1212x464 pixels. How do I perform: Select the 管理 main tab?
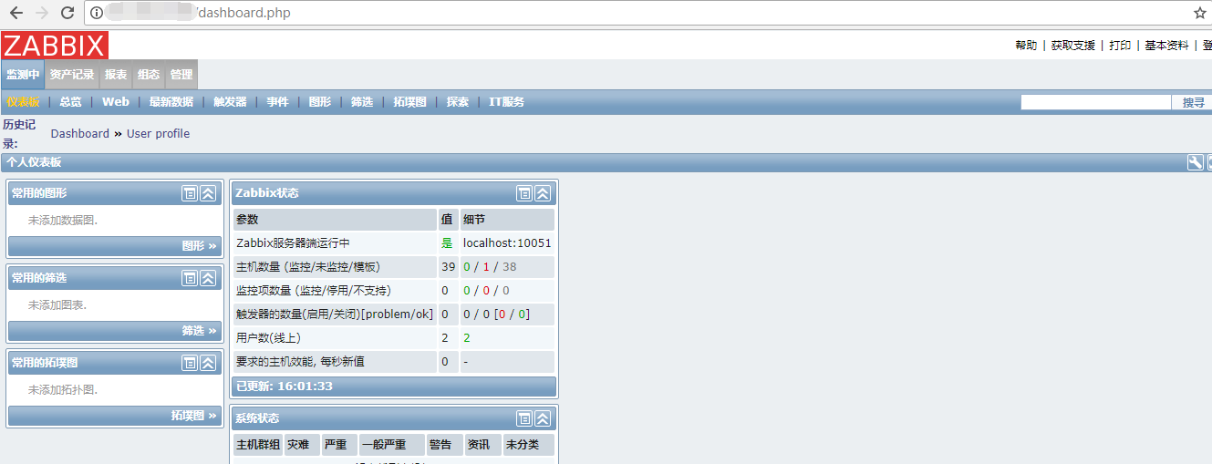pos(181,75)
